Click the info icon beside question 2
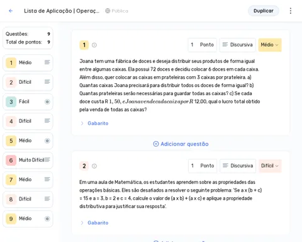Viewport: 302px width, 242px height. (94, 166)
